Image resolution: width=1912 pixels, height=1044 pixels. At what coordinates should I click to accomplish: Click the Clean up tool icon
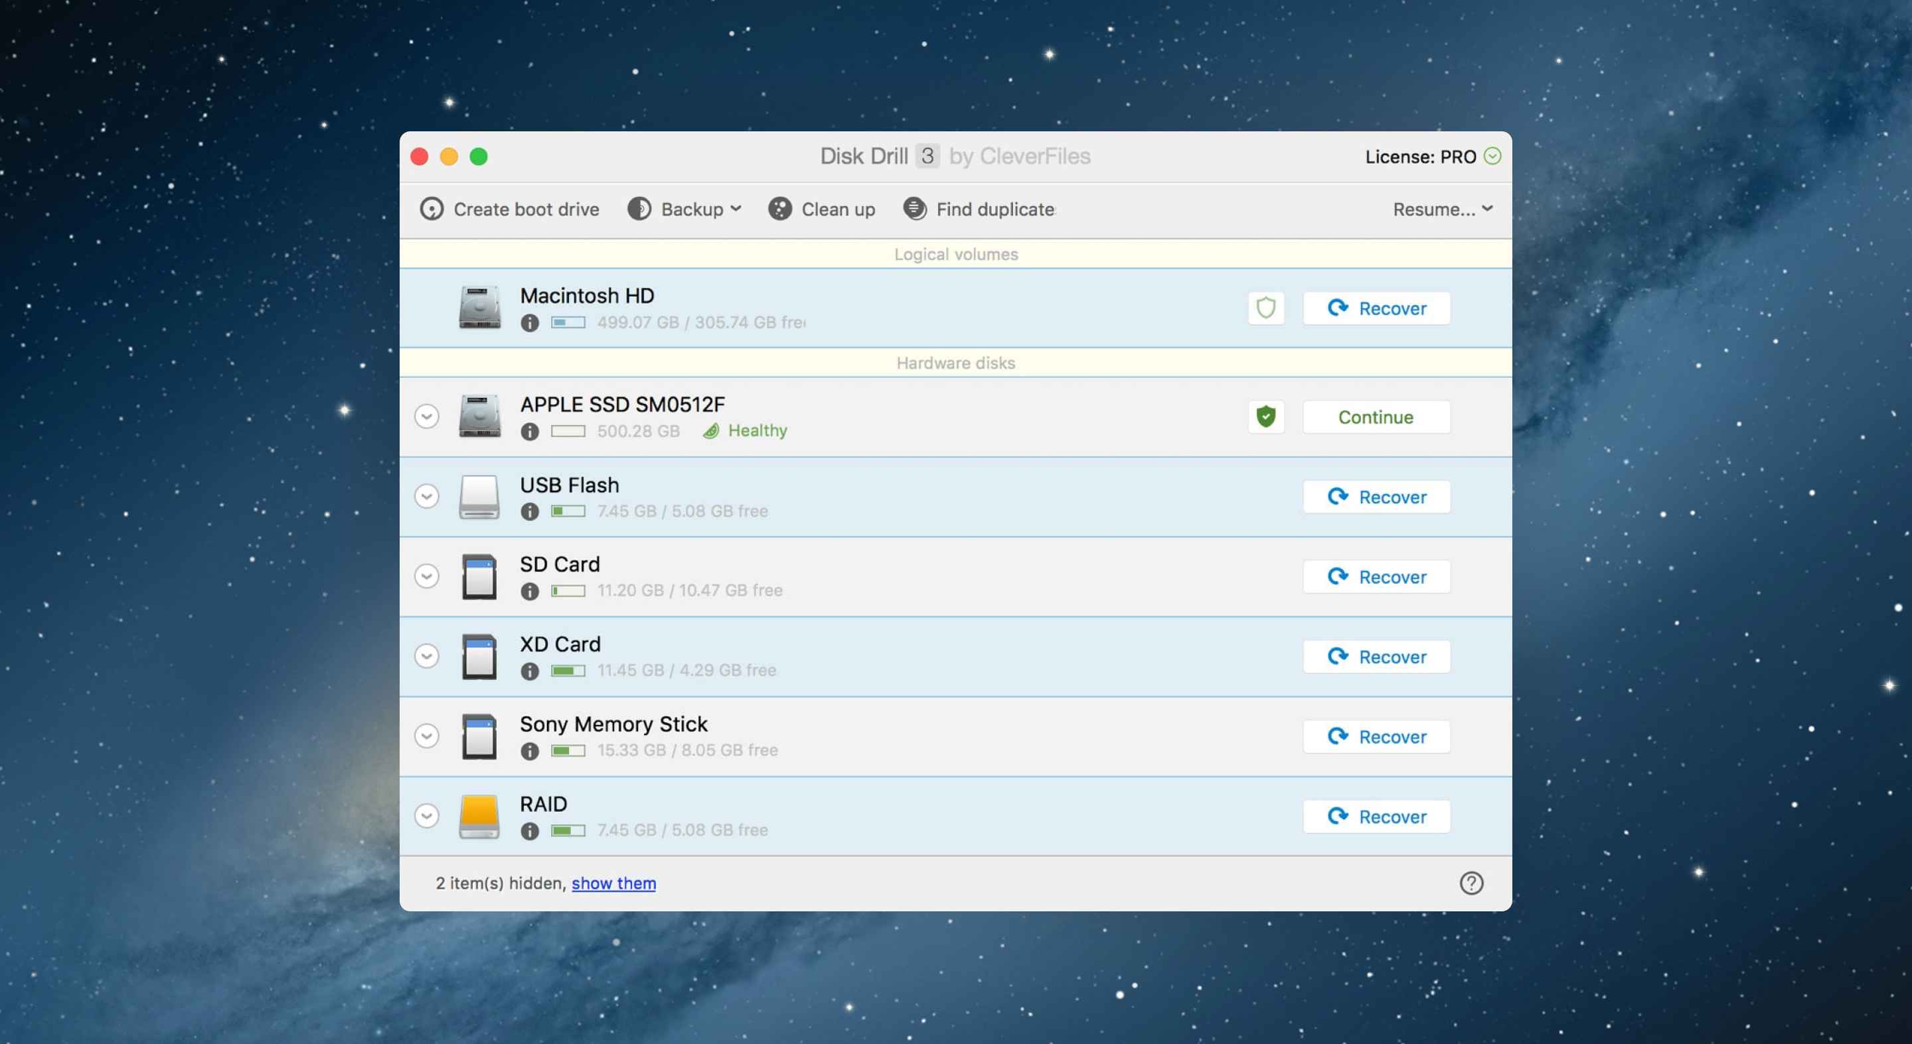click(779, 208)
